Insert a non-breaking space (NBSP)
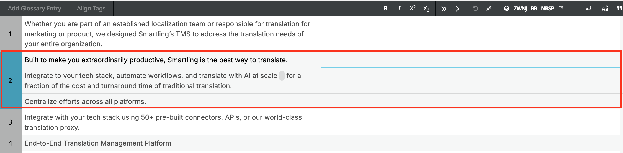 [x=547, y=9]
